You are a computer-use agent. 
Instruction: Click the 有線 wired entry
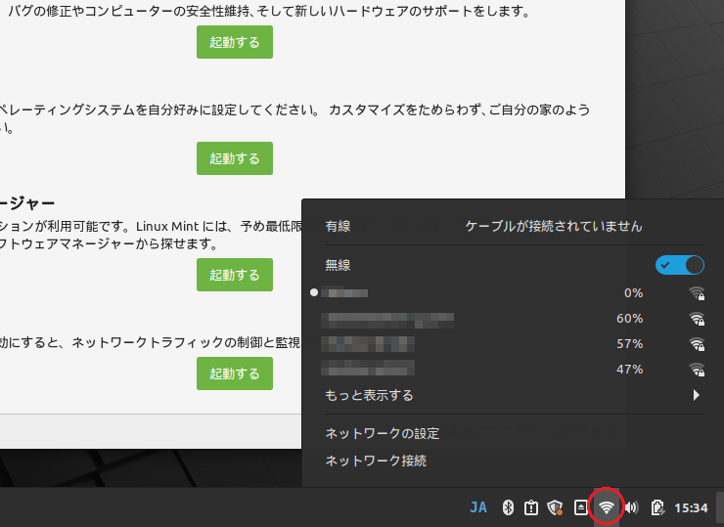tap(338, 226)
